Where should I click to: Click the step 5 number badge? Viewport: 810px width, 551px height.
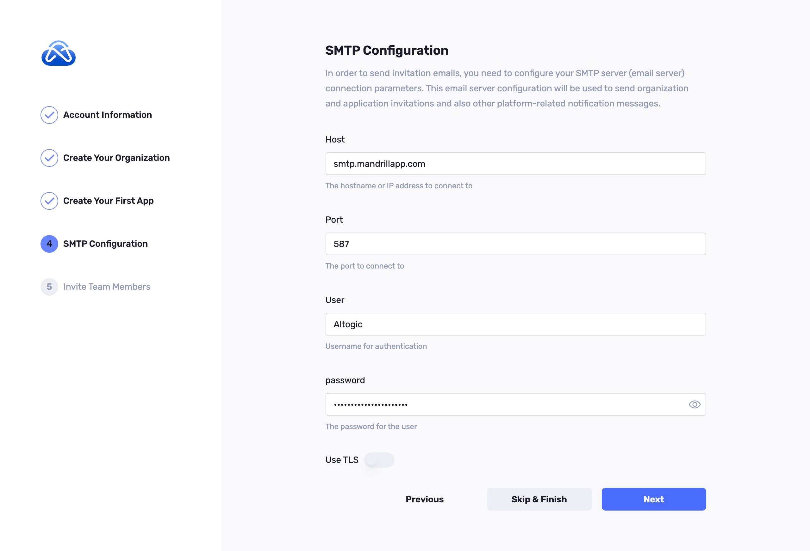point(49,287)
